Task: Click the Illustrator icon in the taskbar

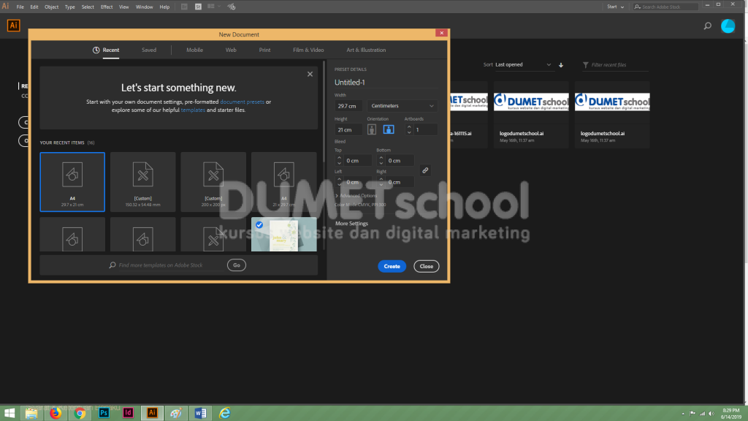Action: tap(152, 413)
